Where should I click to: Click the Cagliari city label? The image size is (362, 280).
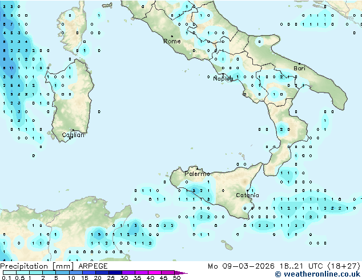click(73, 135)
